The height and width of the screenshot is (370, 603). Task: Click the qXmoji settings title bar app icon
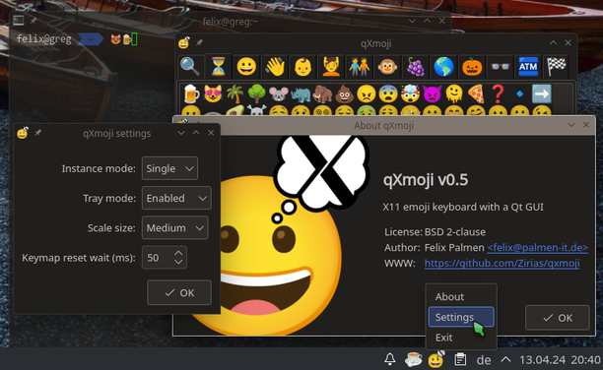23,133
